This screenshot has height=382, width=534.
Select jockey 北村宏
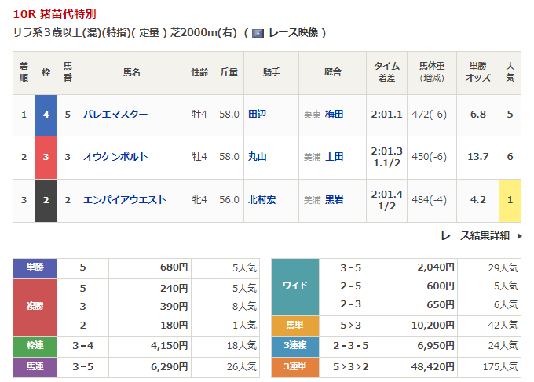coord(262,200)
